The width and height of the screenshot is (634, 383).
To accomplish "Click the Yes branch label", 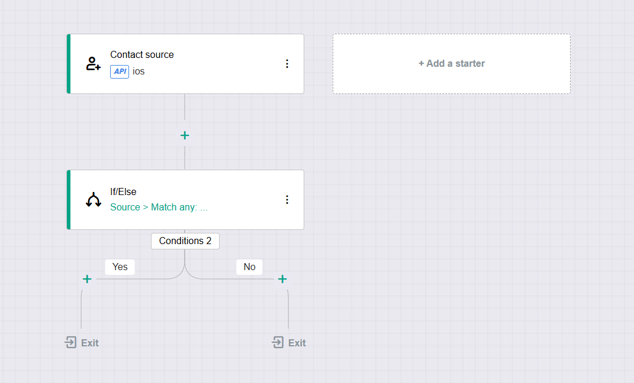I will click(120, 267).
